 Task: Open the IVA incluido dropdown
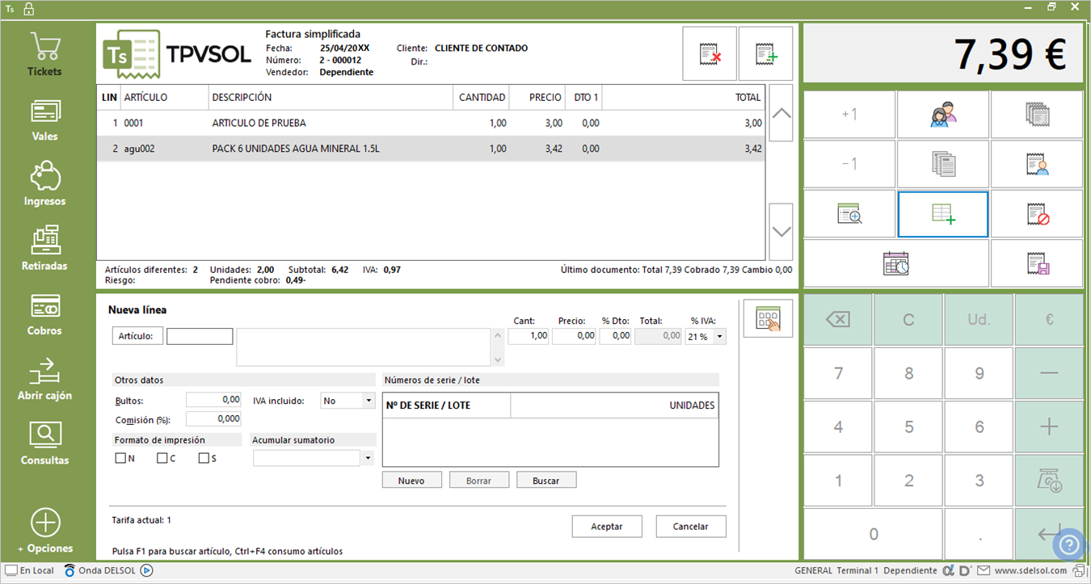coord(369,400)
